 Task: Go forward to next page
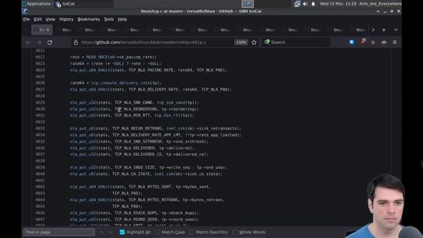click(x=39, y=42)
